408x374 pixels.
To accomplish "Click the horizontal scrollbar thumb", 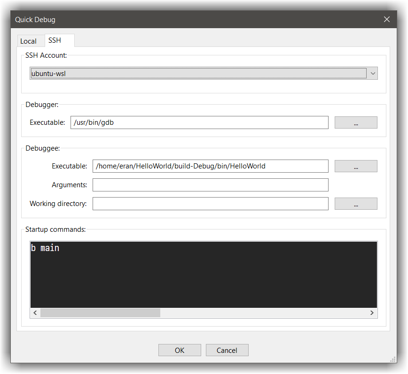I will (x=101, y=313).
